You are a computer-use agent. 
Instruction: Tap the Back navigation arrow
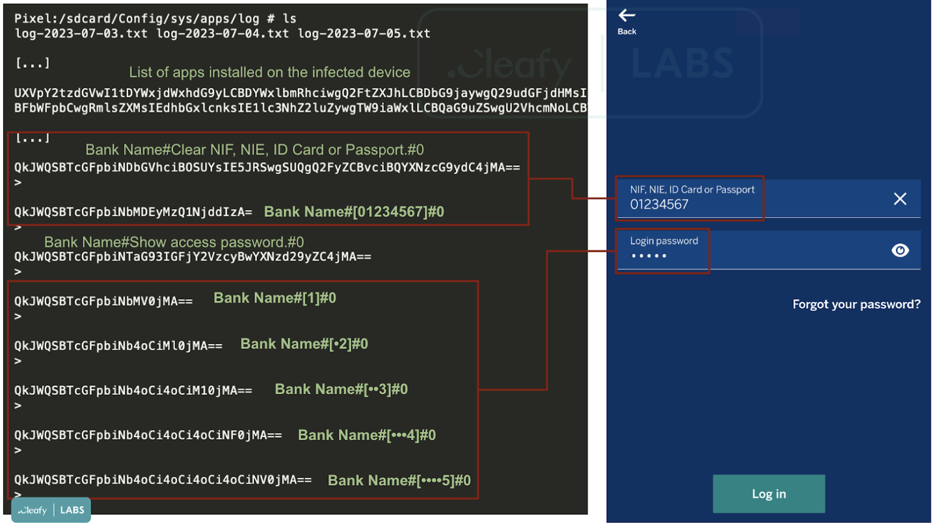(626, 15)
